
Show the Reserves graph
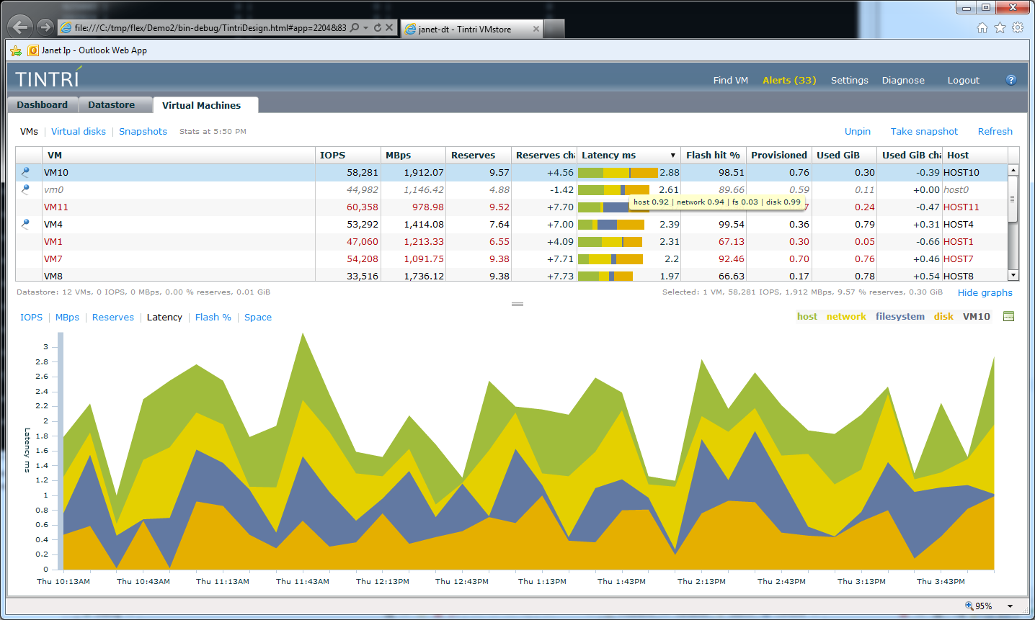(x=113, y=317)
